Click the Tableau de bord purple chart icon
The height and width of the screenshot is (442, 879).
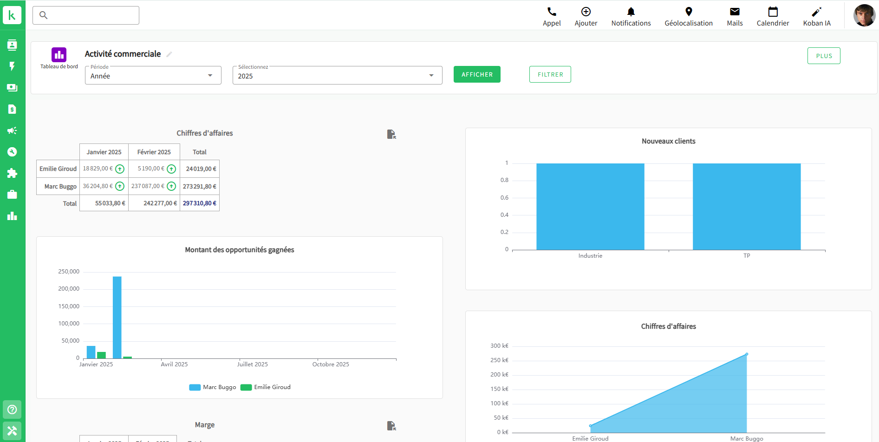point(59,55)
